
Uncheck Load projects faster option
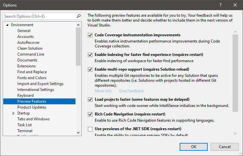coord(90,99)
